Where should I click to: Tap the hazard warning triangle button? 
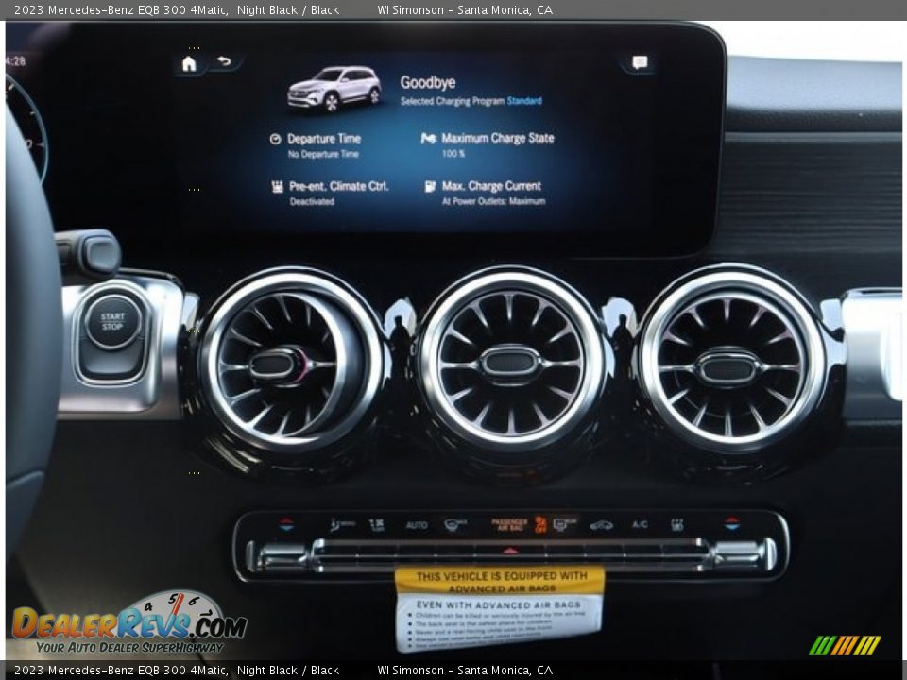click(x=509, y=552)
